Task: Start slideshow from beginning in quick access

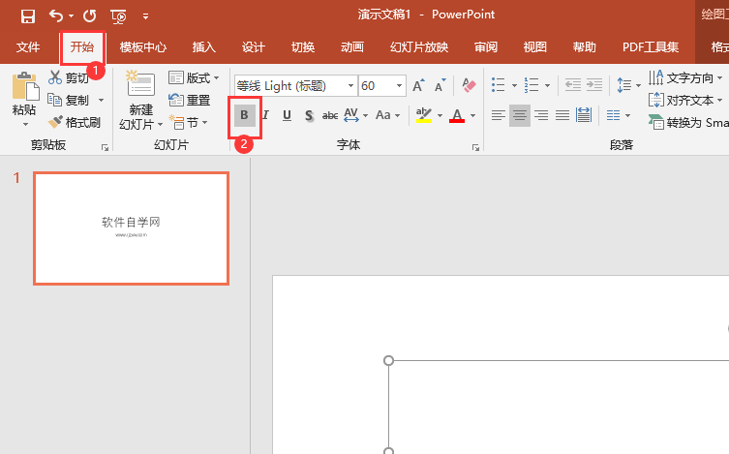Action: tap(118, 16)
